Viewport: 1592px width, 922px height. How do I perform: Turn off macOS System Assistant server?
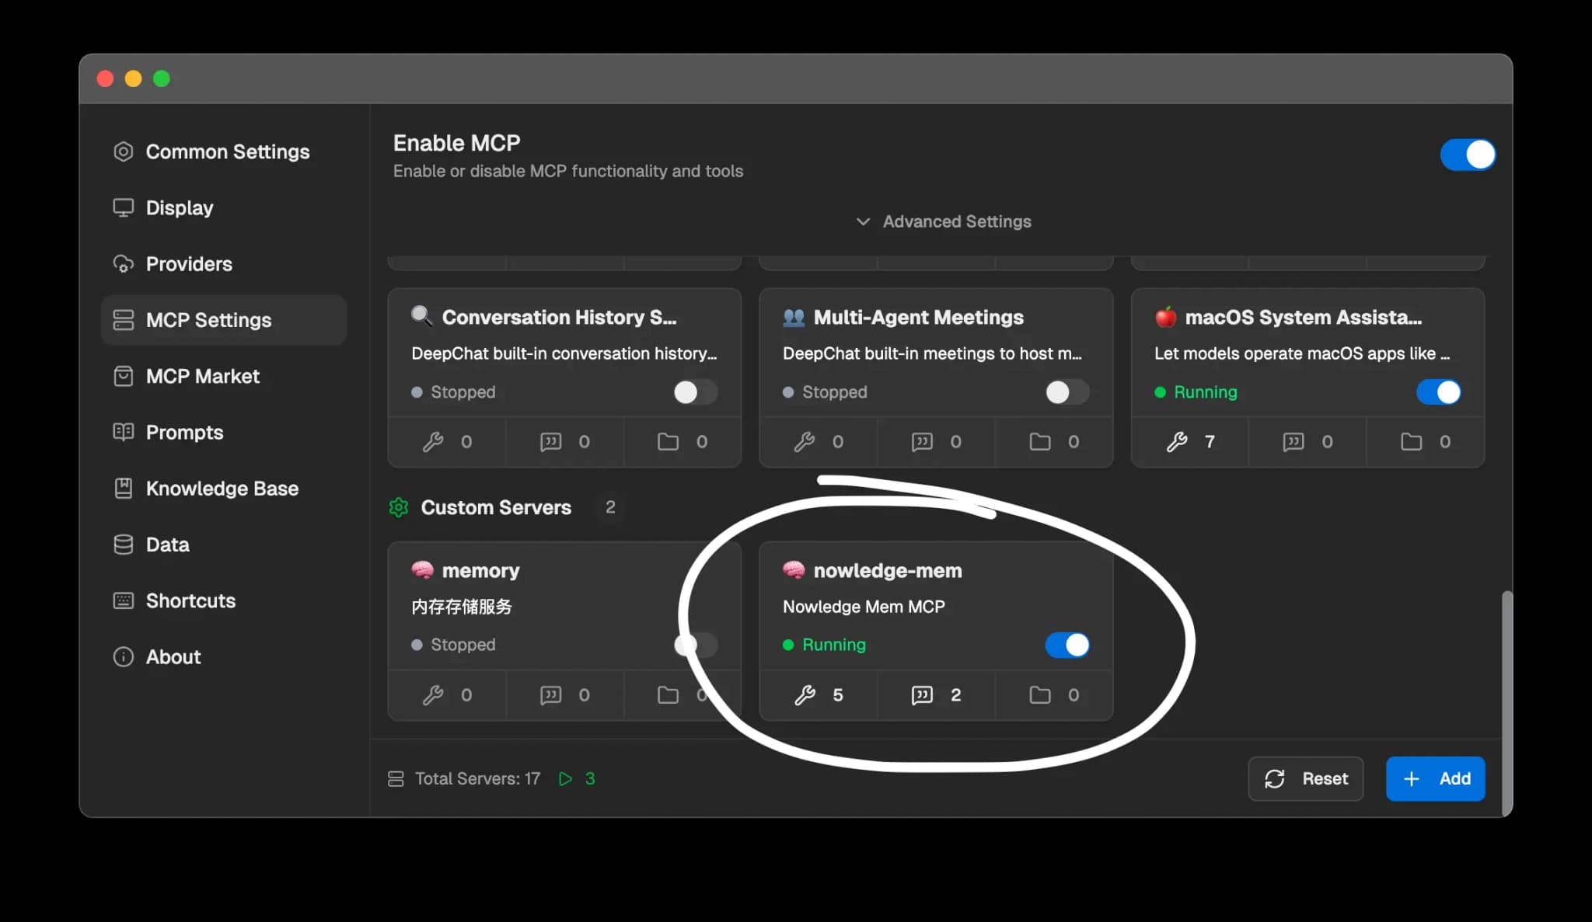[x=1438, y=392]
